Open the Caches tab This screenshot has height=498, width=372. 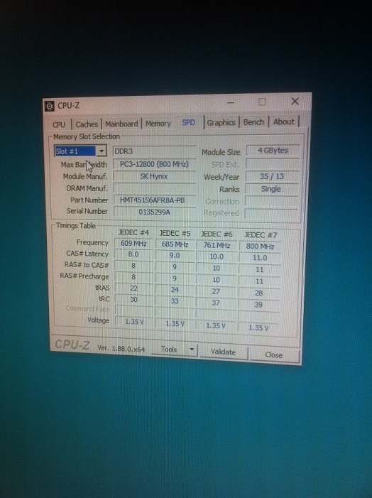pyautogui.click(x=87, y=124)
